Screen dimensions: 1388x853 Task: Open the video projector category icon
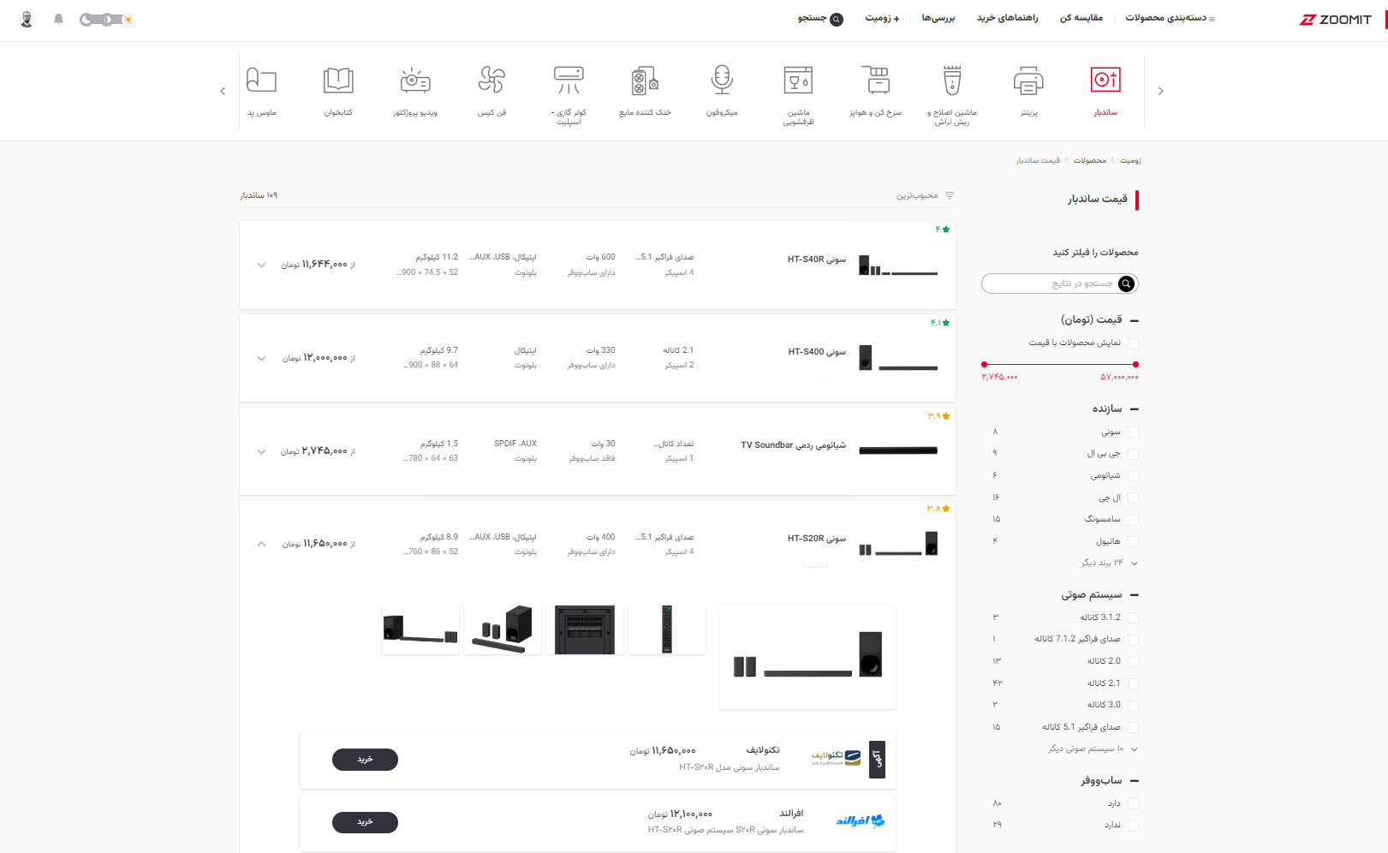coord(415,81)
